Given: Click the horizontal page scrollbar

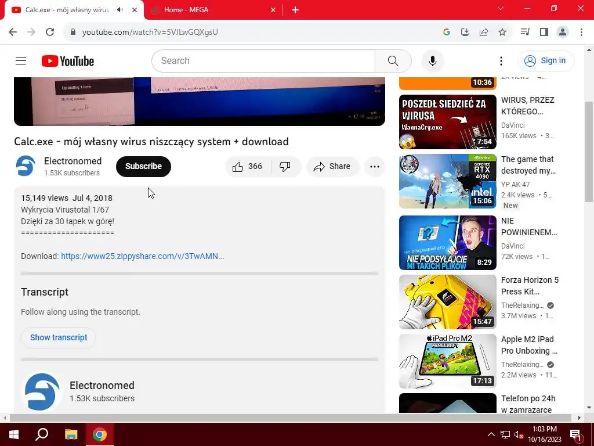Looking at the screenshot, I should (x=290, y=418).
